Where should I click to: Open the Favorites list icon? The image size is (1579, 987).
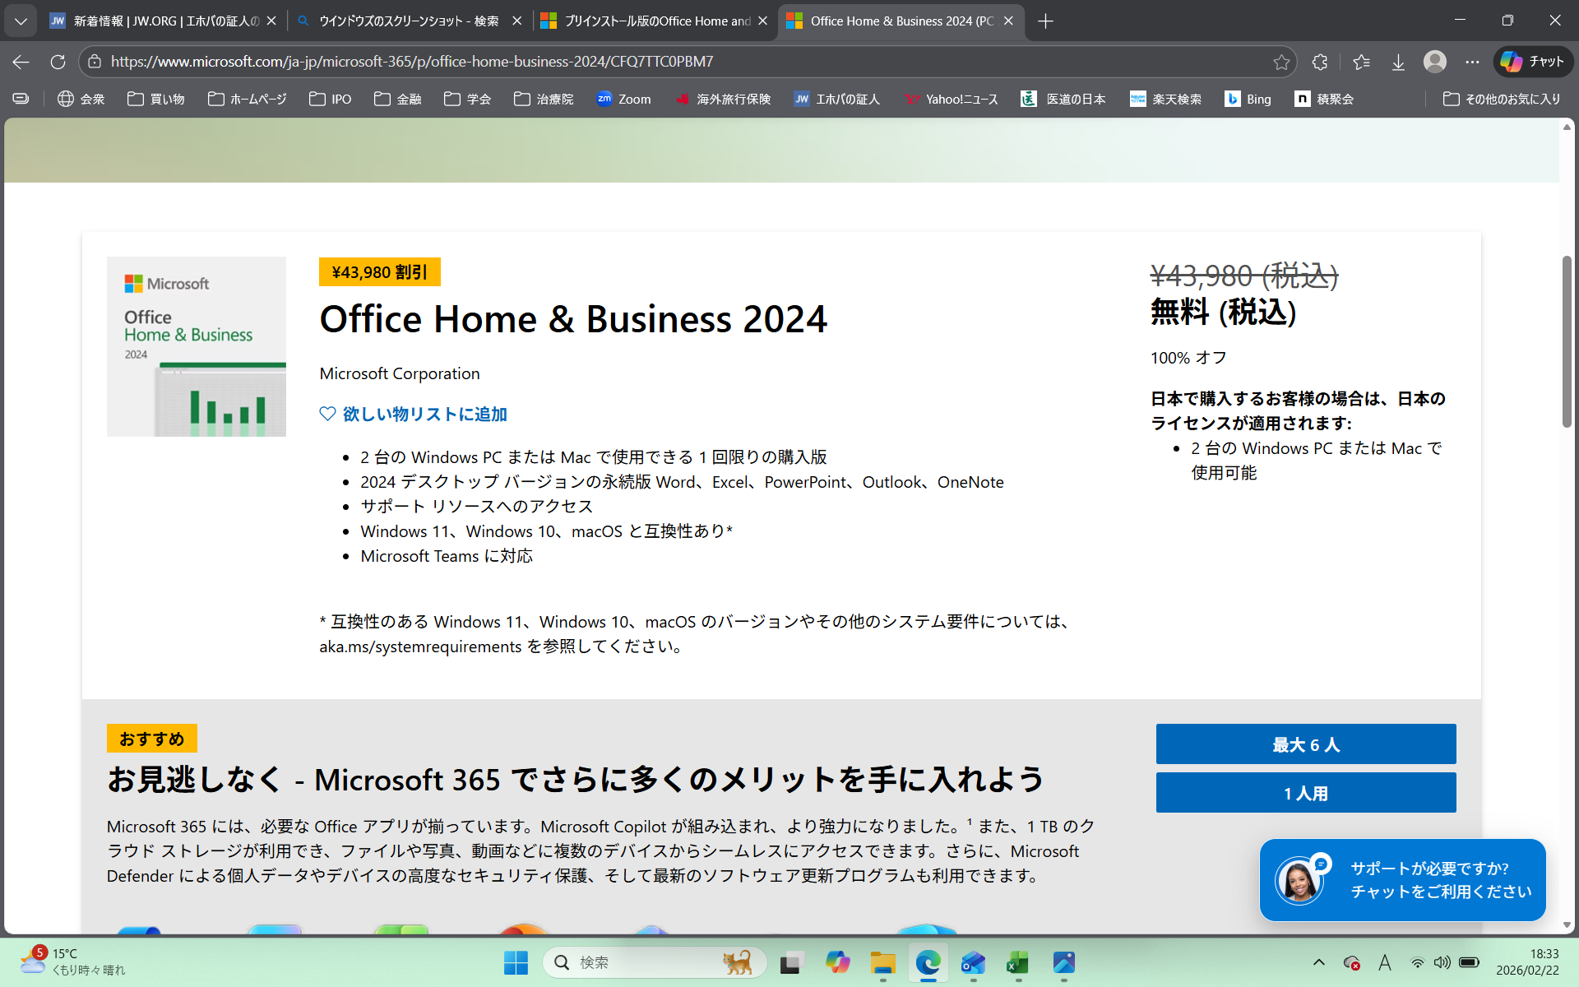point(1361,62)
